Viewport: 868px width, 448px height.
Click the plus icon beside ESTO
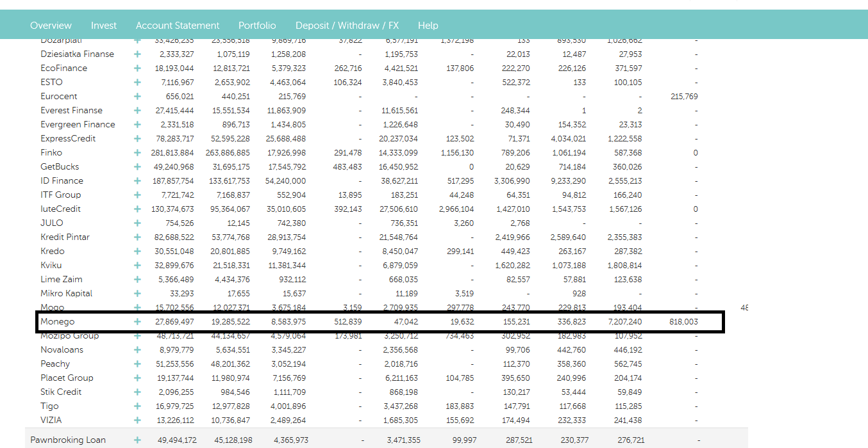(137, 83)
